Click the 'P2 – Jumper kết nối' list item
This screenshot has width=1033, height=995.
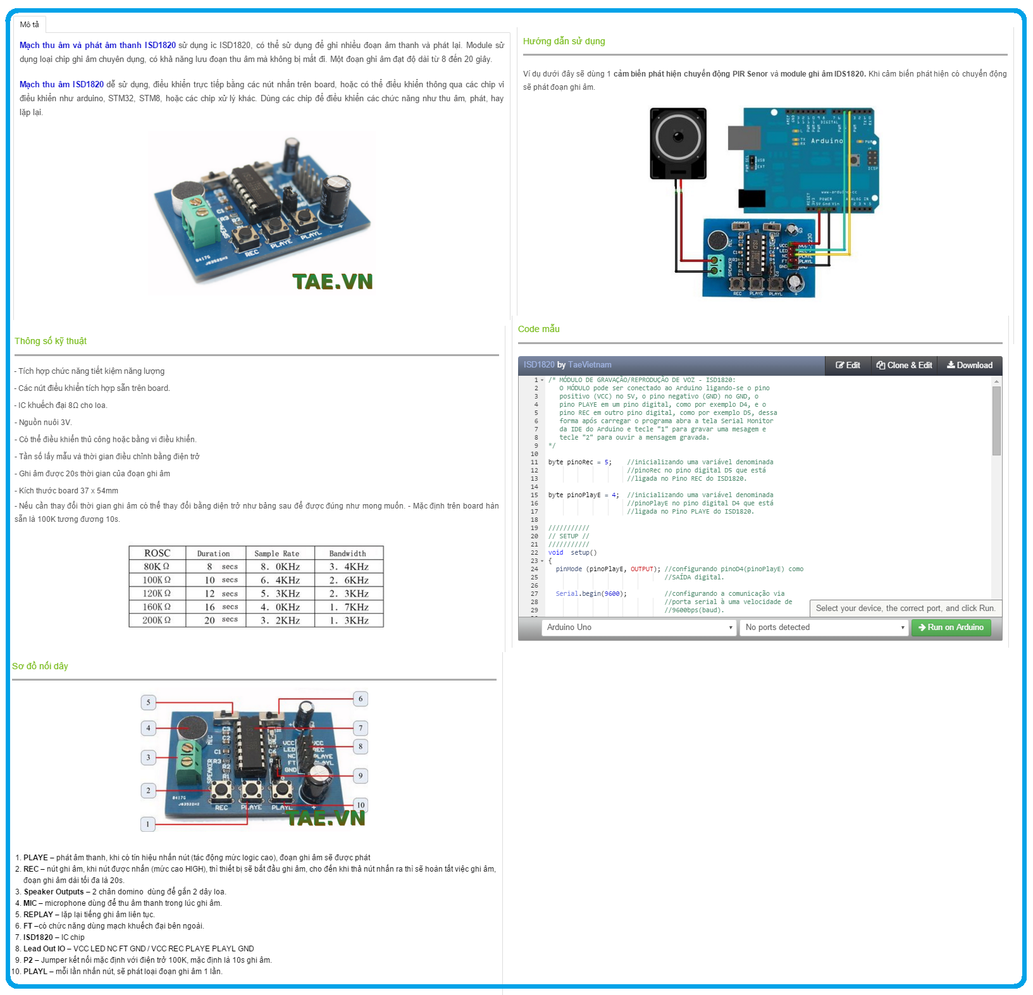pyautogui.click(x=147, y=960)
